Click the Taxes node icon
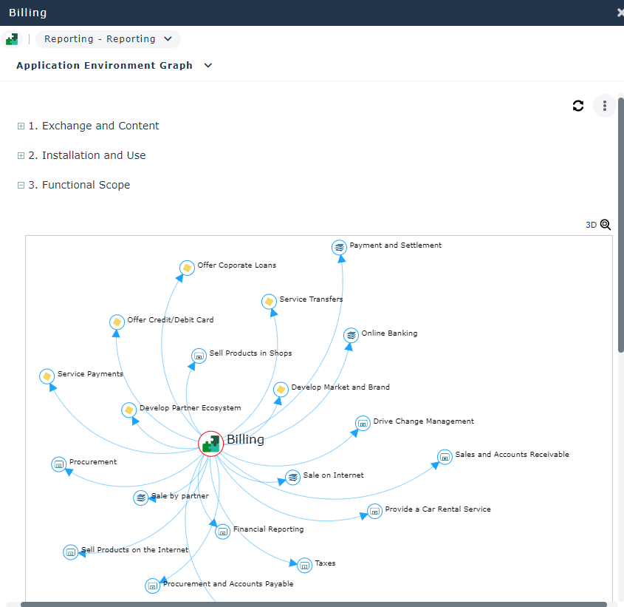This screenshot has width=624, height=607. 304,566
